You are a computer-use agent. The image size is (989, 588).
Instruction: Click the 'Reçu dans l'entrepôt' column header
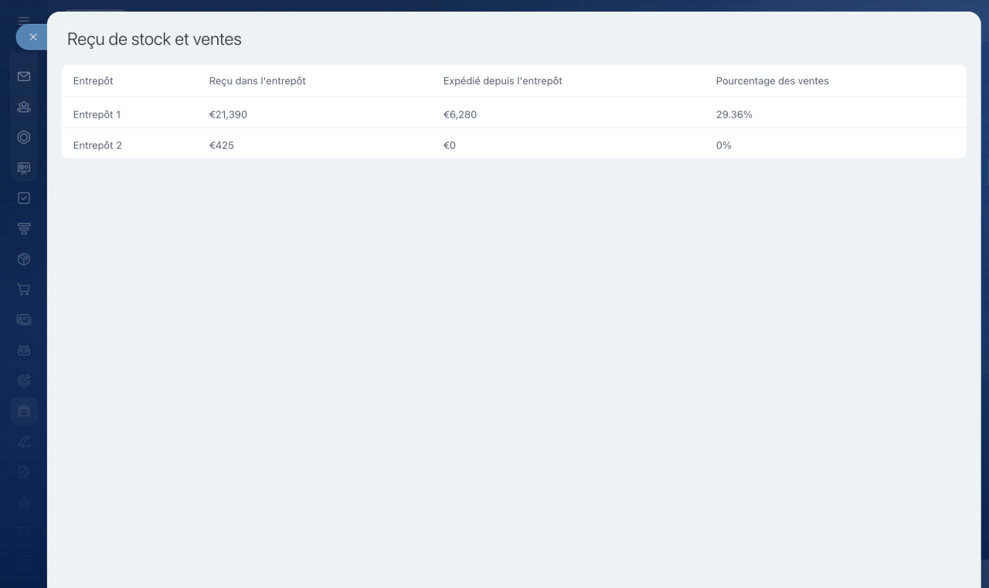point(257,81)
